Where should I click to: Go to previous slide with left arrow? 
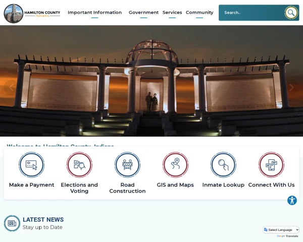(11, 87)
